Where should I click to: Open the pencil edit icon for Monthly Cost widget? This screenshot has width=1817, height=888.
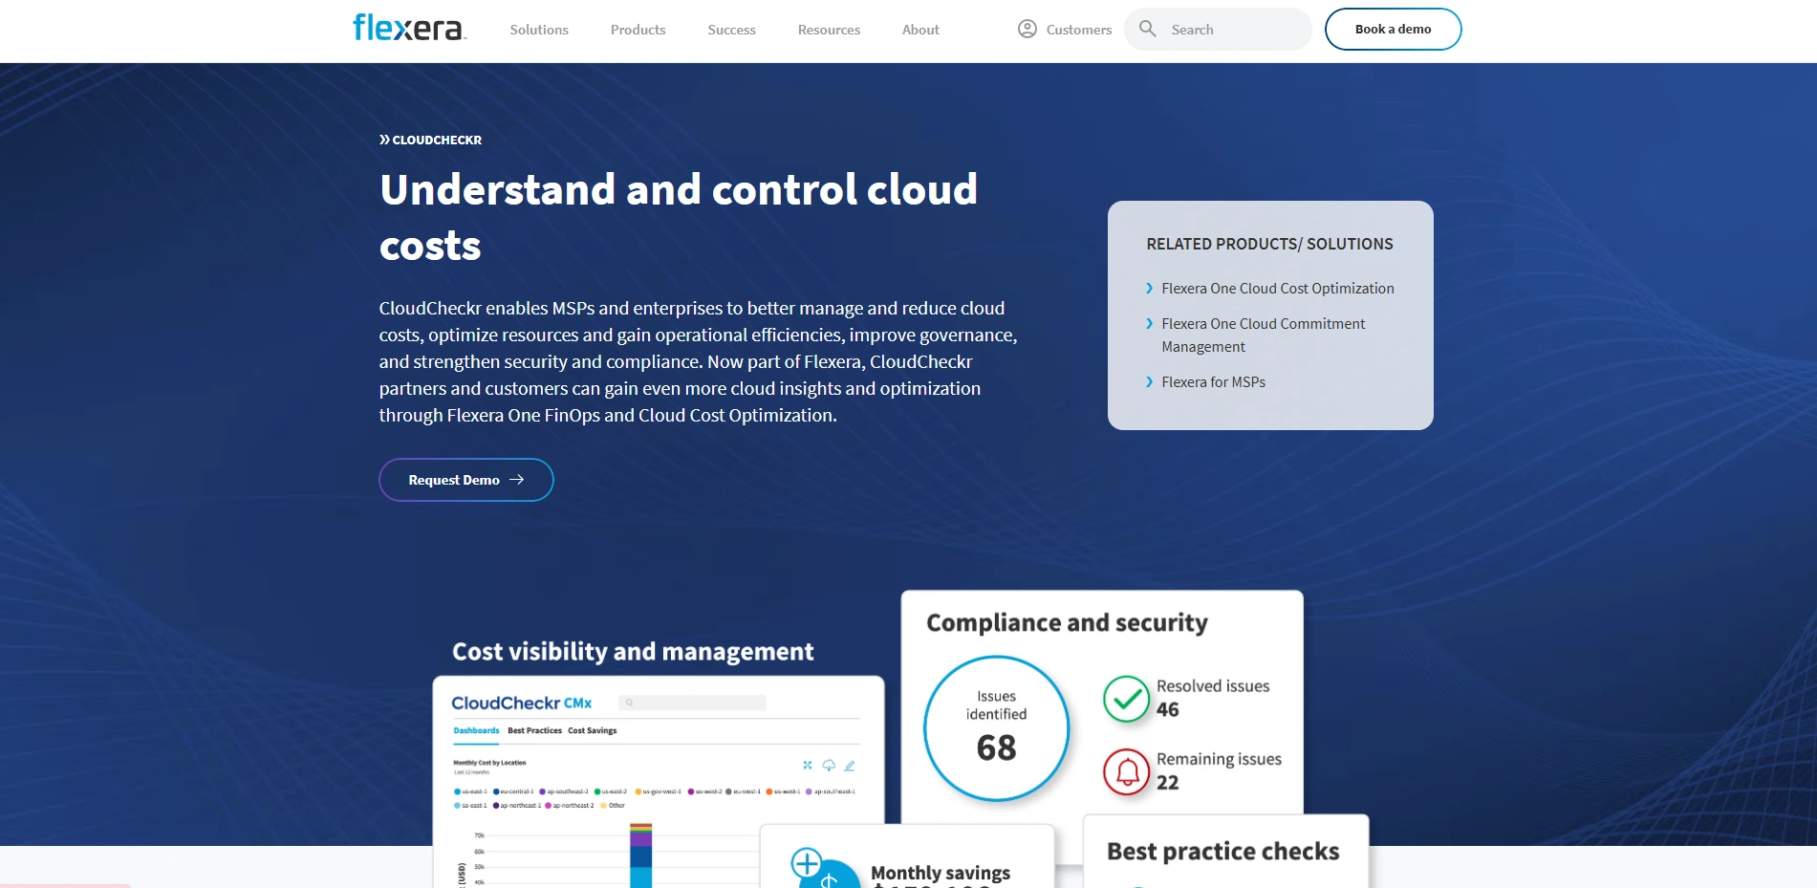(x=850, y=766)
